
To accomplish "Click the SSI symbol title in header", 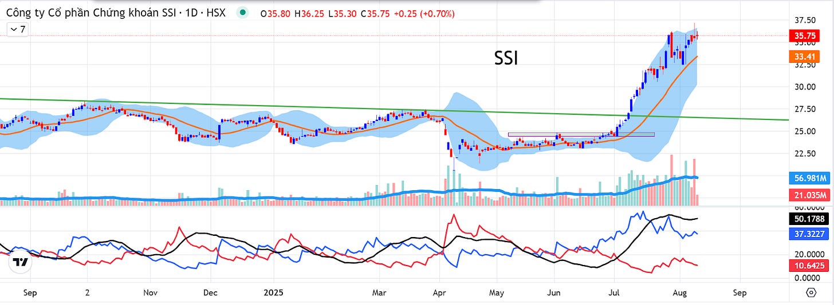I will pos(115,13).
